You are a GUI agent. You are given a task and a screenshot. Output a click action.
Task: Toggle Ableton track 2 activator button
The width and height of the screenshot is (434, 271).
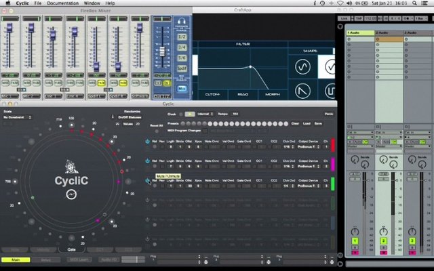point(384,241)
